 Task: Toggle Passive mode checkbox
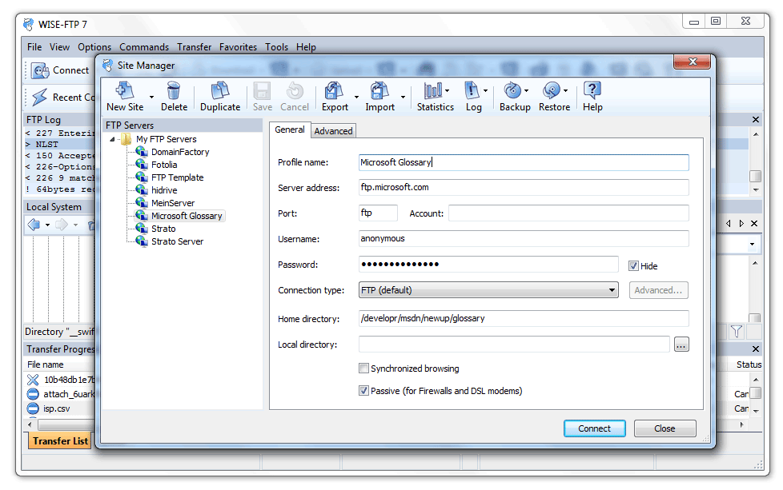tap(363, 391)
